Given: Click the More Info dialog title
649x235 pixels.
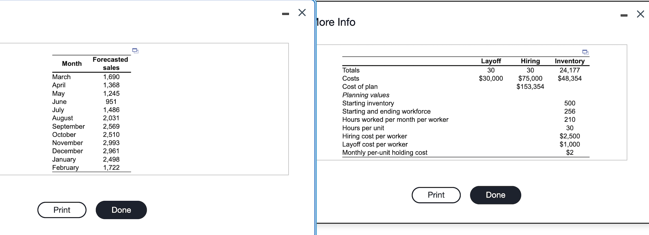Looking at the screenshot, I should coord(336,22).
